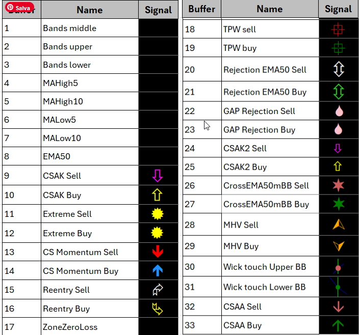Click the Pinterest Salva save button

(19, 8)
